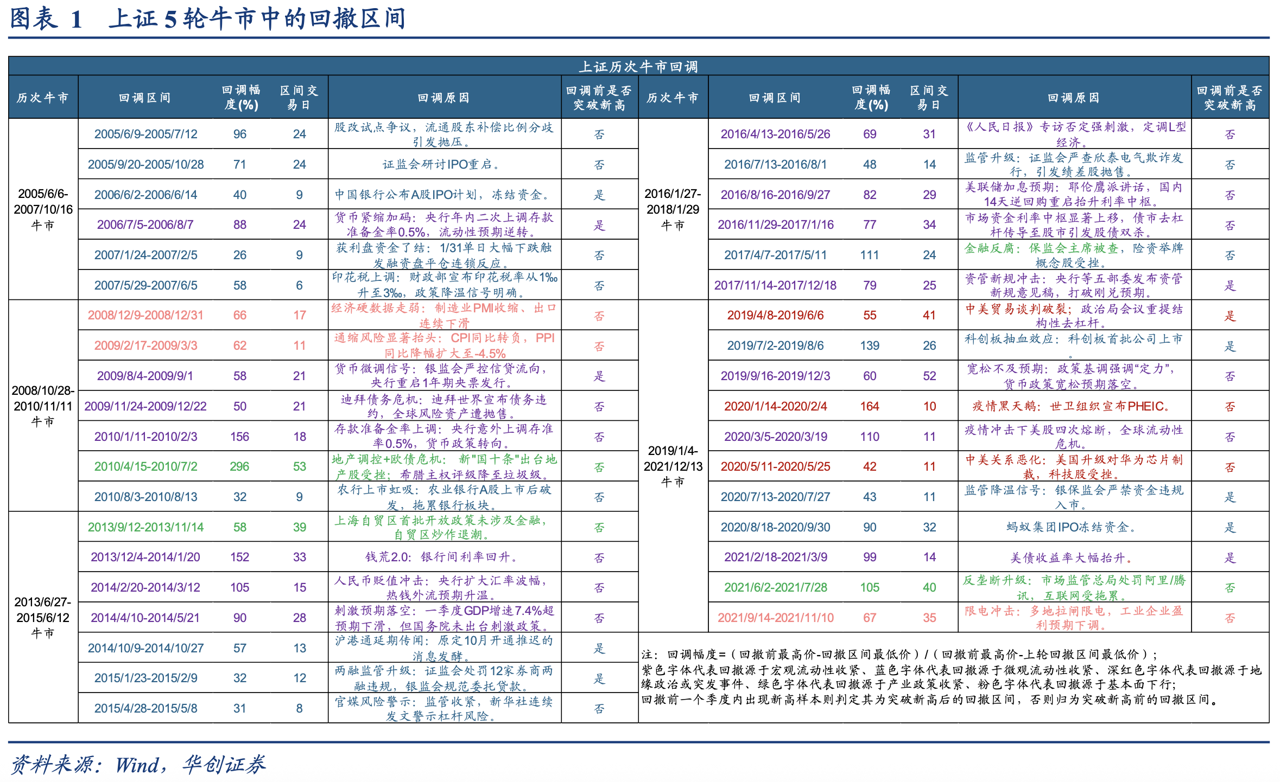Click the 2019/1/4-2021/12/13 牛市 row label
The height and width of the screenshot is (782, 1280).
pos(673,466)
